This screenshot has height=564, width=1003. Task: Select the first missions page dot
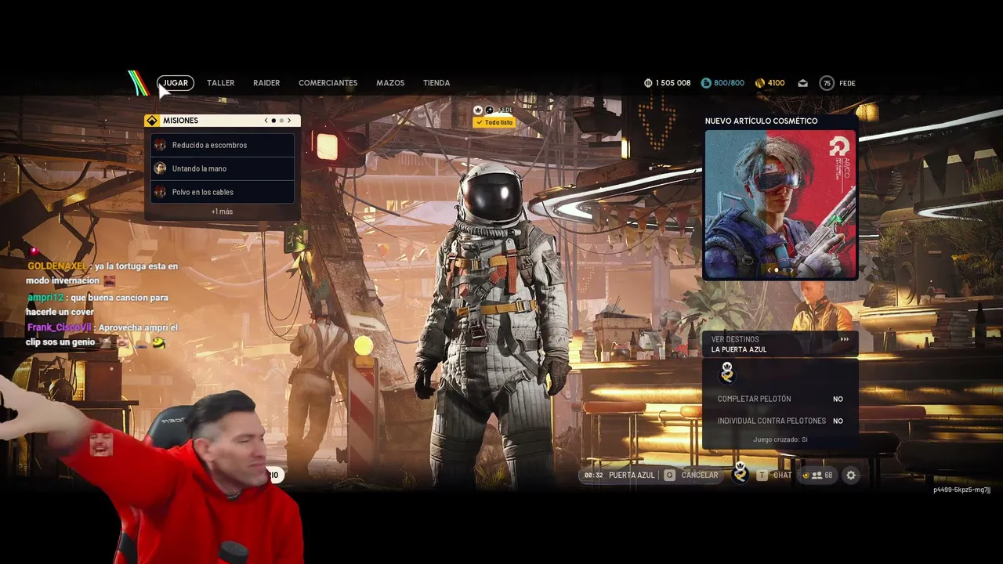click(x=273, y=121)
